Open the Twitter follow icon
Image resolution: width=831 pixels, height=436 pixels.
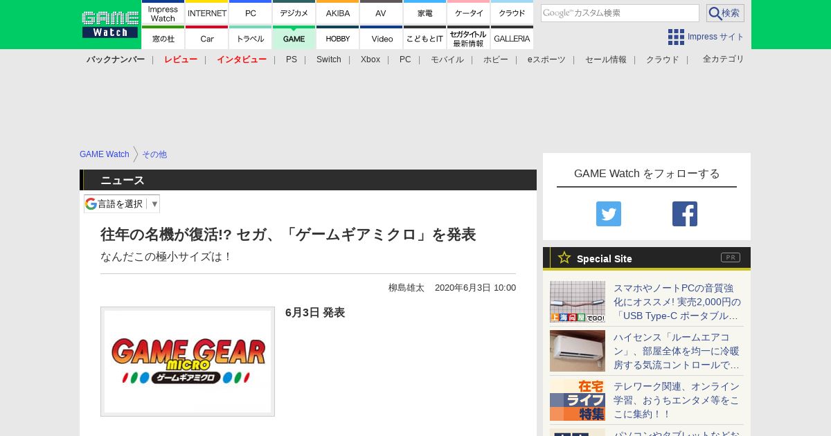tap(609, 214)
